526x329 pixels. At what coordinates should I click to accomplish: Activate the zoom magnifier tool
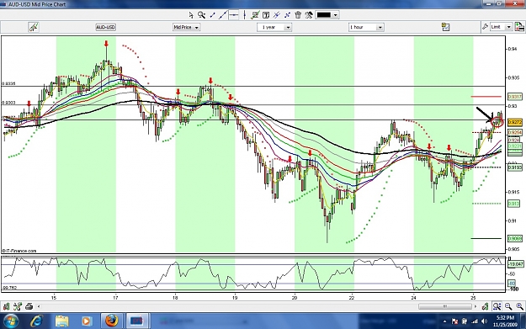[x=201, y=15]
